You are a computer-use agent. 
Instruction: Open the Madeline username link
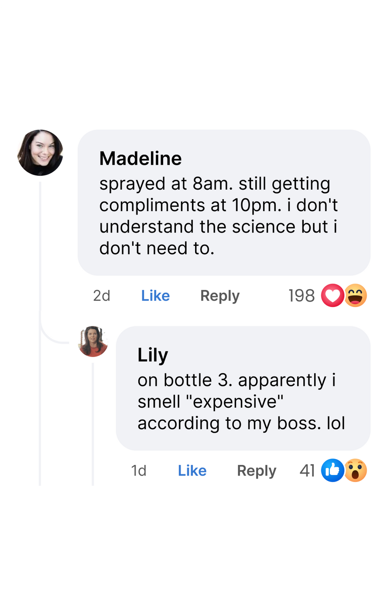[x=141, y=158]
